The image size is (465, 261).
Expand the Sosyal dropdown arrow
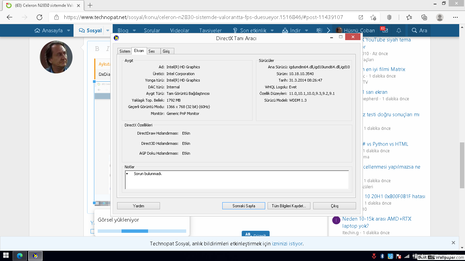pyautogui.click(x=108, y=30)
